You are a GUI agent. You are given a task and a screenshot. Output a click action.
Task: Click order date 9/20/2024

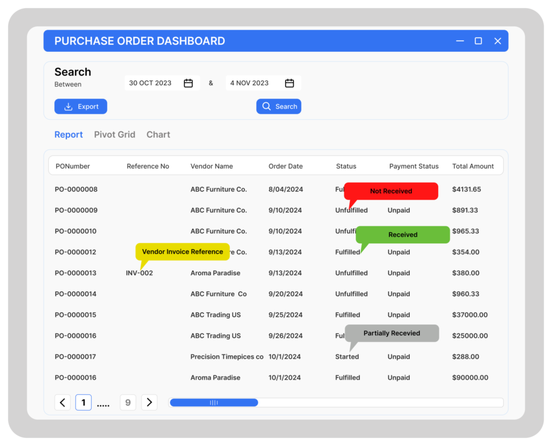286,294
